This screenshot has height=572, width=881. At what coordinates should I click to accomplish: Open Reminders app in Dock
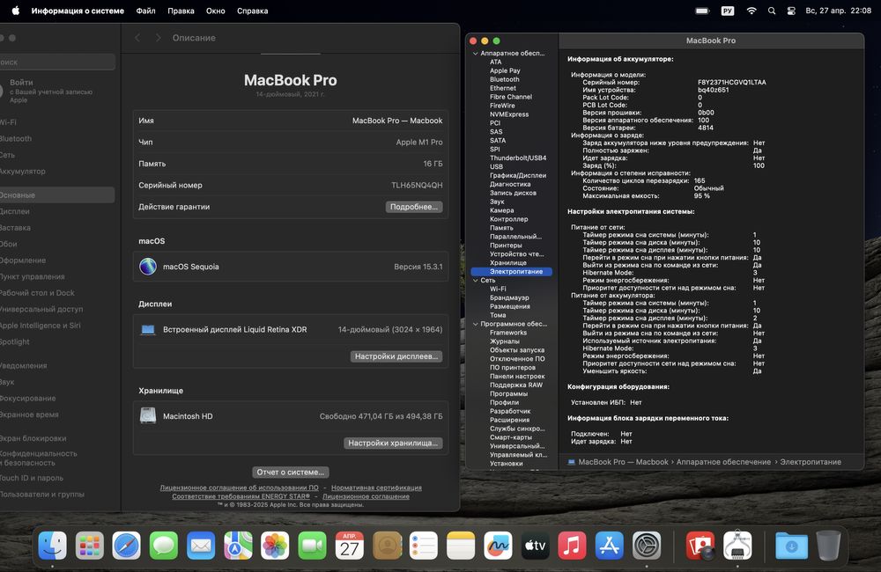tap(424, 545)
